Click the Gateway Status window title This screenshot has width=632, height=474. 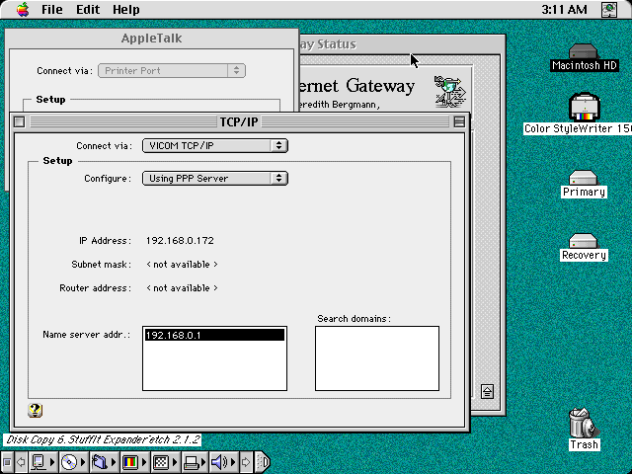(x=328, y=43)
